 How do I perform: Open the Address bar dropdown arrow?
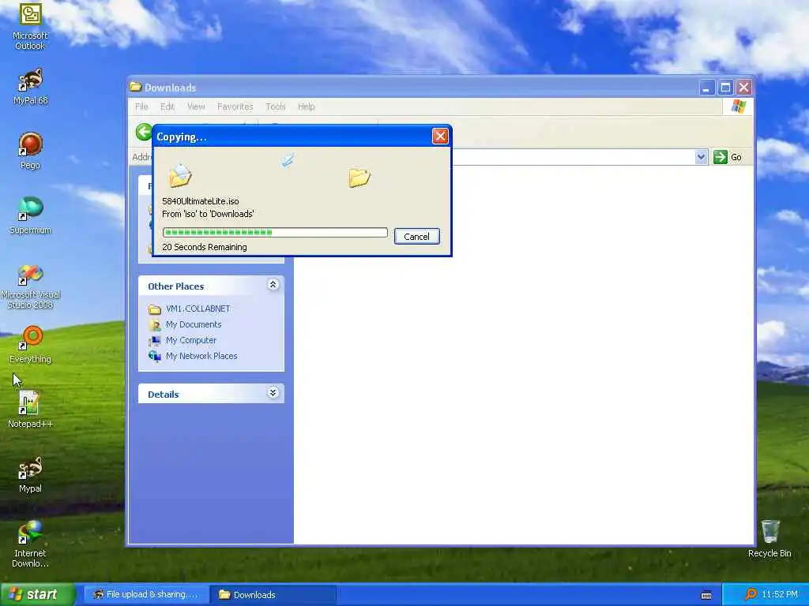pyautogui.click(x=701, y=157)
